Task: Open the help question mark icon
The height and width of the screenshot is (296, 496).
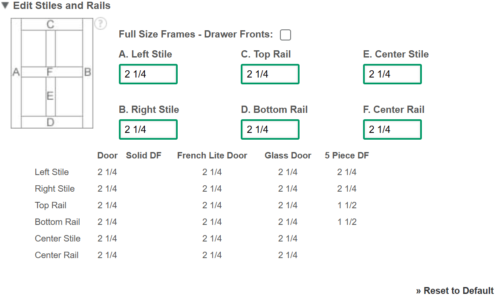Action: click(x=101, y=23)
